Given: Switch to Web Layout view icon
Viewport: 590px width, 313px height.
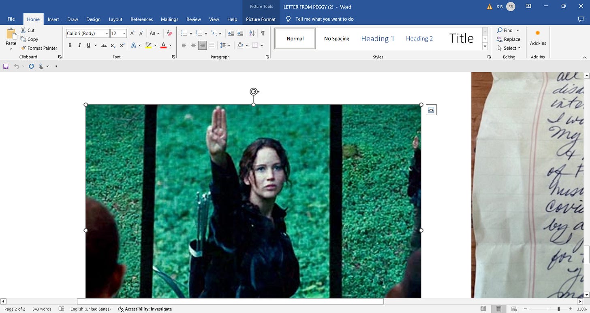Looking at the screenshot, I should (x=514, y=309).
